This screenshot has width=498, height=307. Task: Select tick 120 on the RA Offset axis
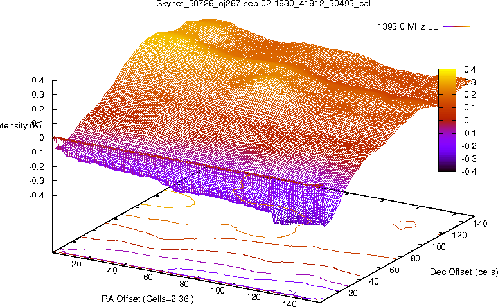(x=253, y=297)
